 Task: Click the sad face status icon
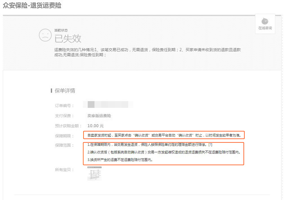(45, 35)
